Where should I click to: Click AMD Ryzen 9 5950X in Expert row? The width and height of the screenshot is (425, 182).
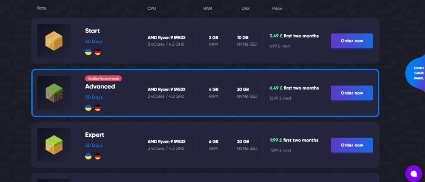pos(167,141)
